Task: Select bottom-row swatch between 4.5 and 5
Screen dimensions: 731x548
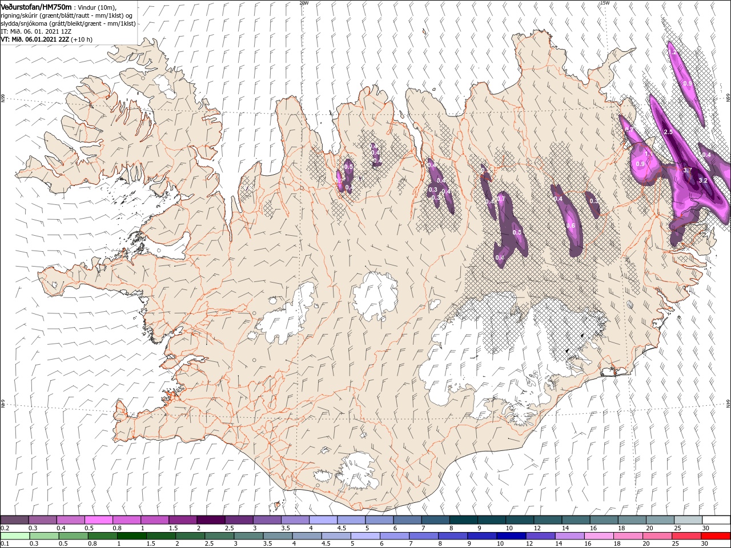Action: (x=336, y=536)
